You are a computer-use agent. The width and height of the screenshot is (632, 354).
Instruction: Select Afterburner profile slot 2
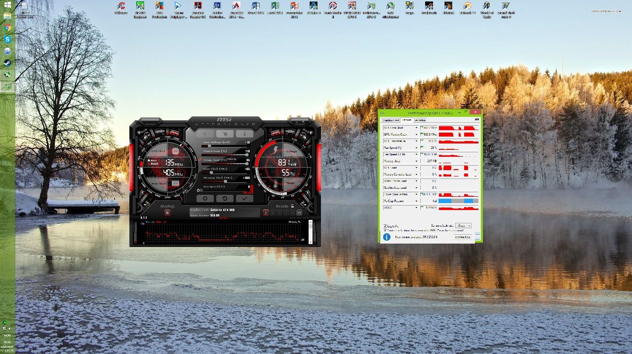(x=273, y=213)
